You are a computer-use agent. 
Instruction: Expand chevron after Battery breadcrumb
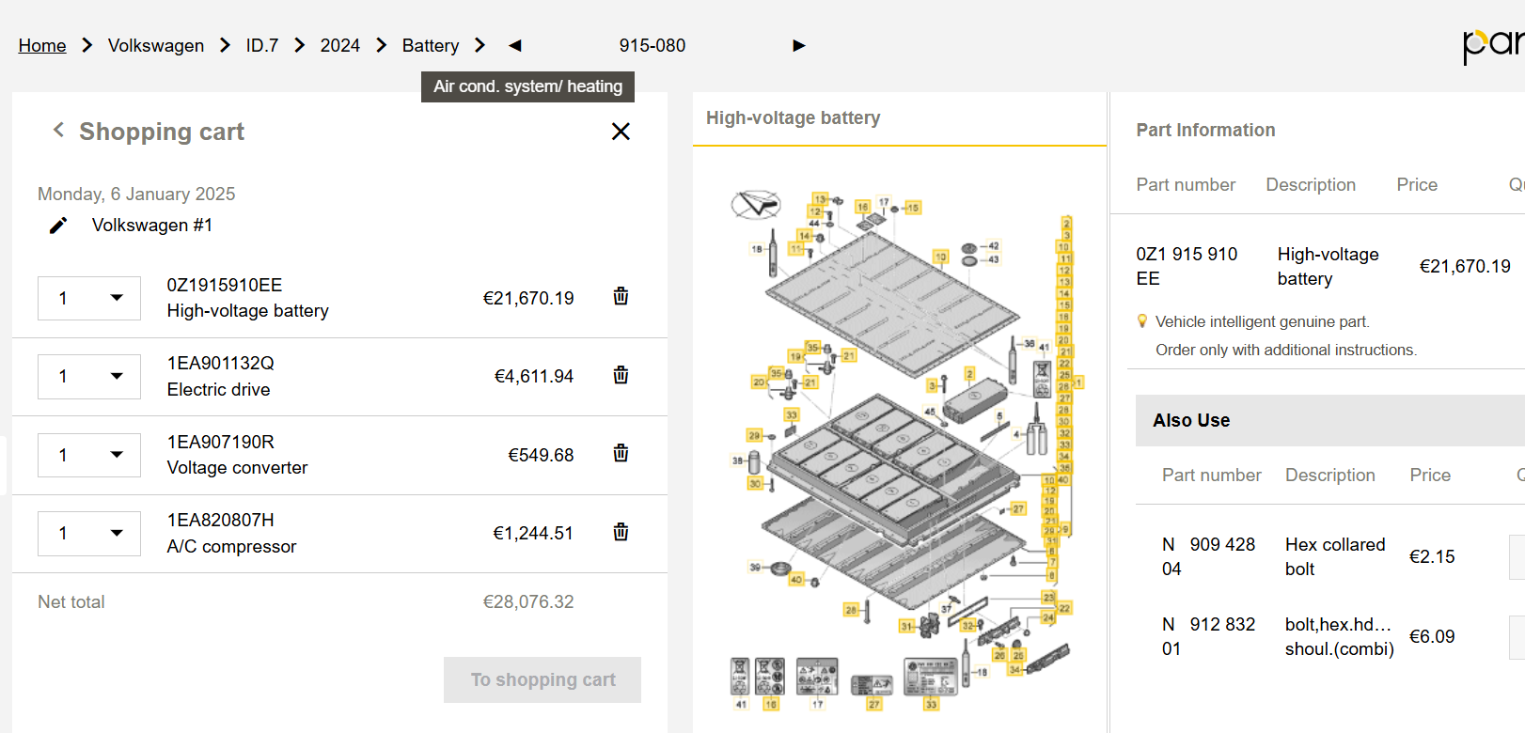click(x=480, y=45)
